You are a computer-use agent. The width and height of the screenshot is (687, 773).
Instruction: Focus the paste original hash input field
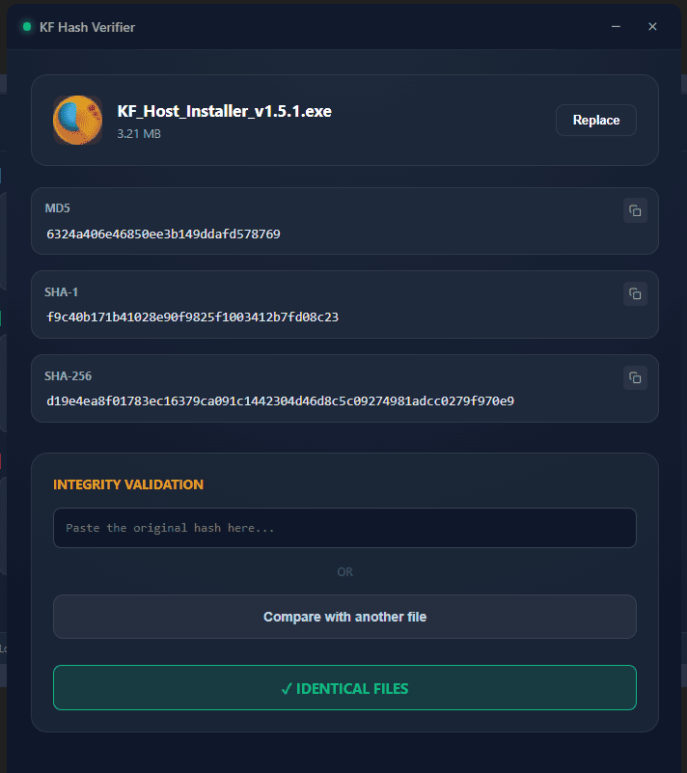coord(344,528)
